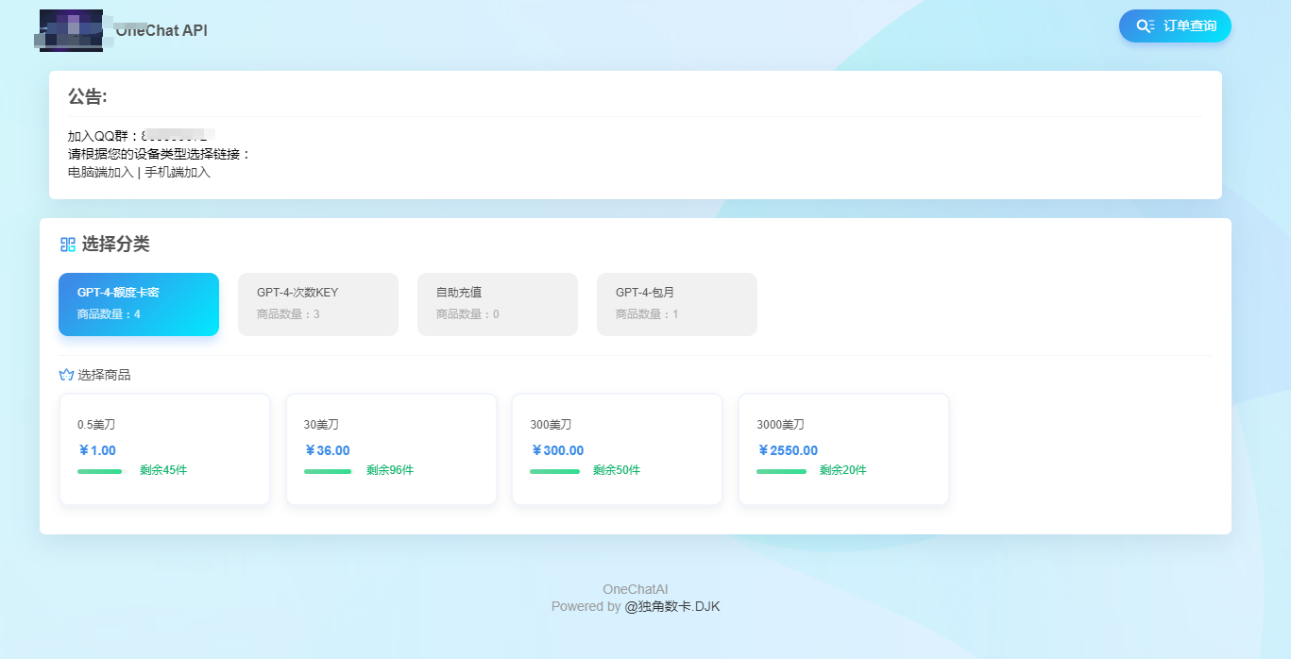The width and height of the screenshot is (1291, 659).
Task: Click the 3000美刀 stock progress bar
Action: click(782, 471)
